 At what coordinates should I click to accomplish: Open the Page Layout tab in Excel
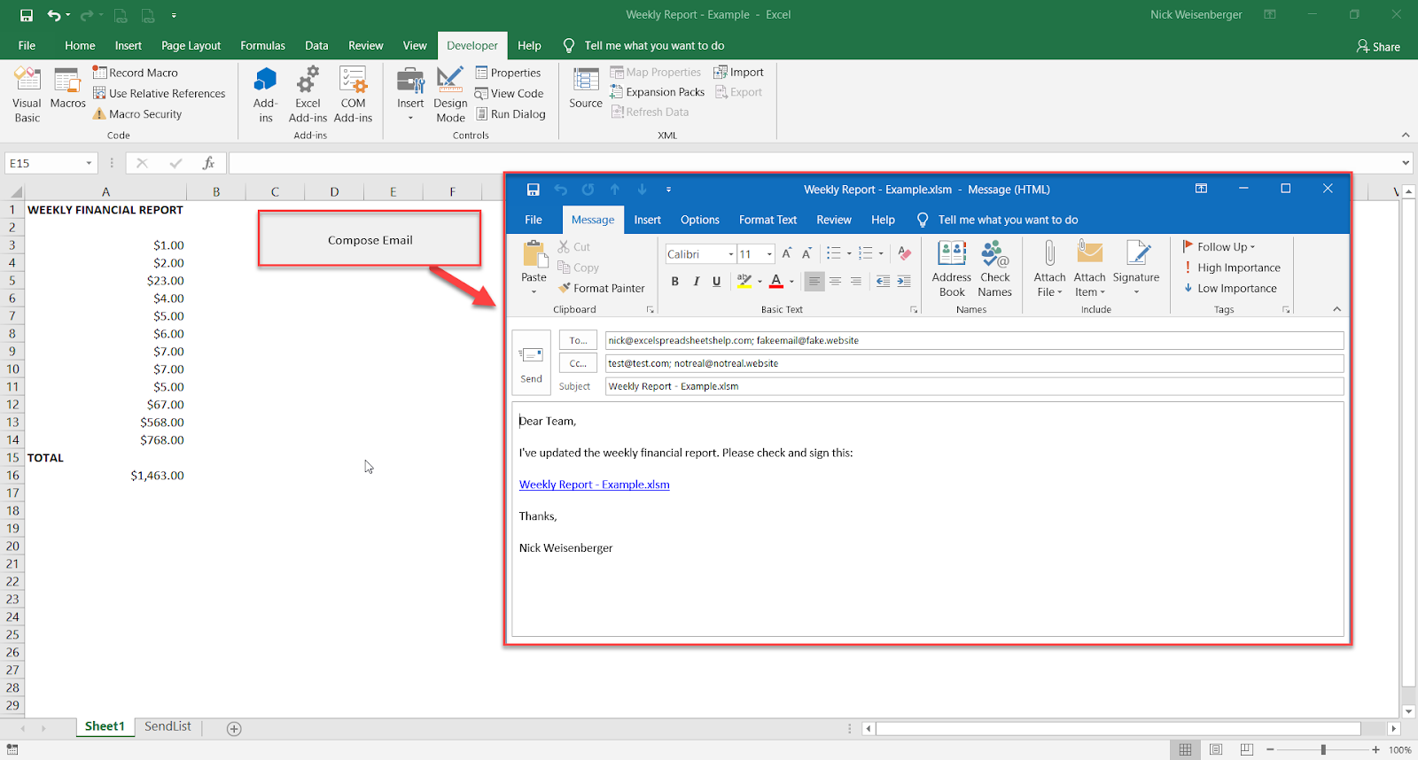tap(191, 45)
